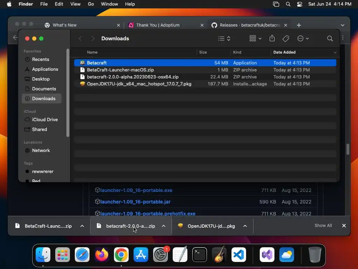Open System Settings from the Dock
This screenshot has width=358, height=269.
pos(160,255)
